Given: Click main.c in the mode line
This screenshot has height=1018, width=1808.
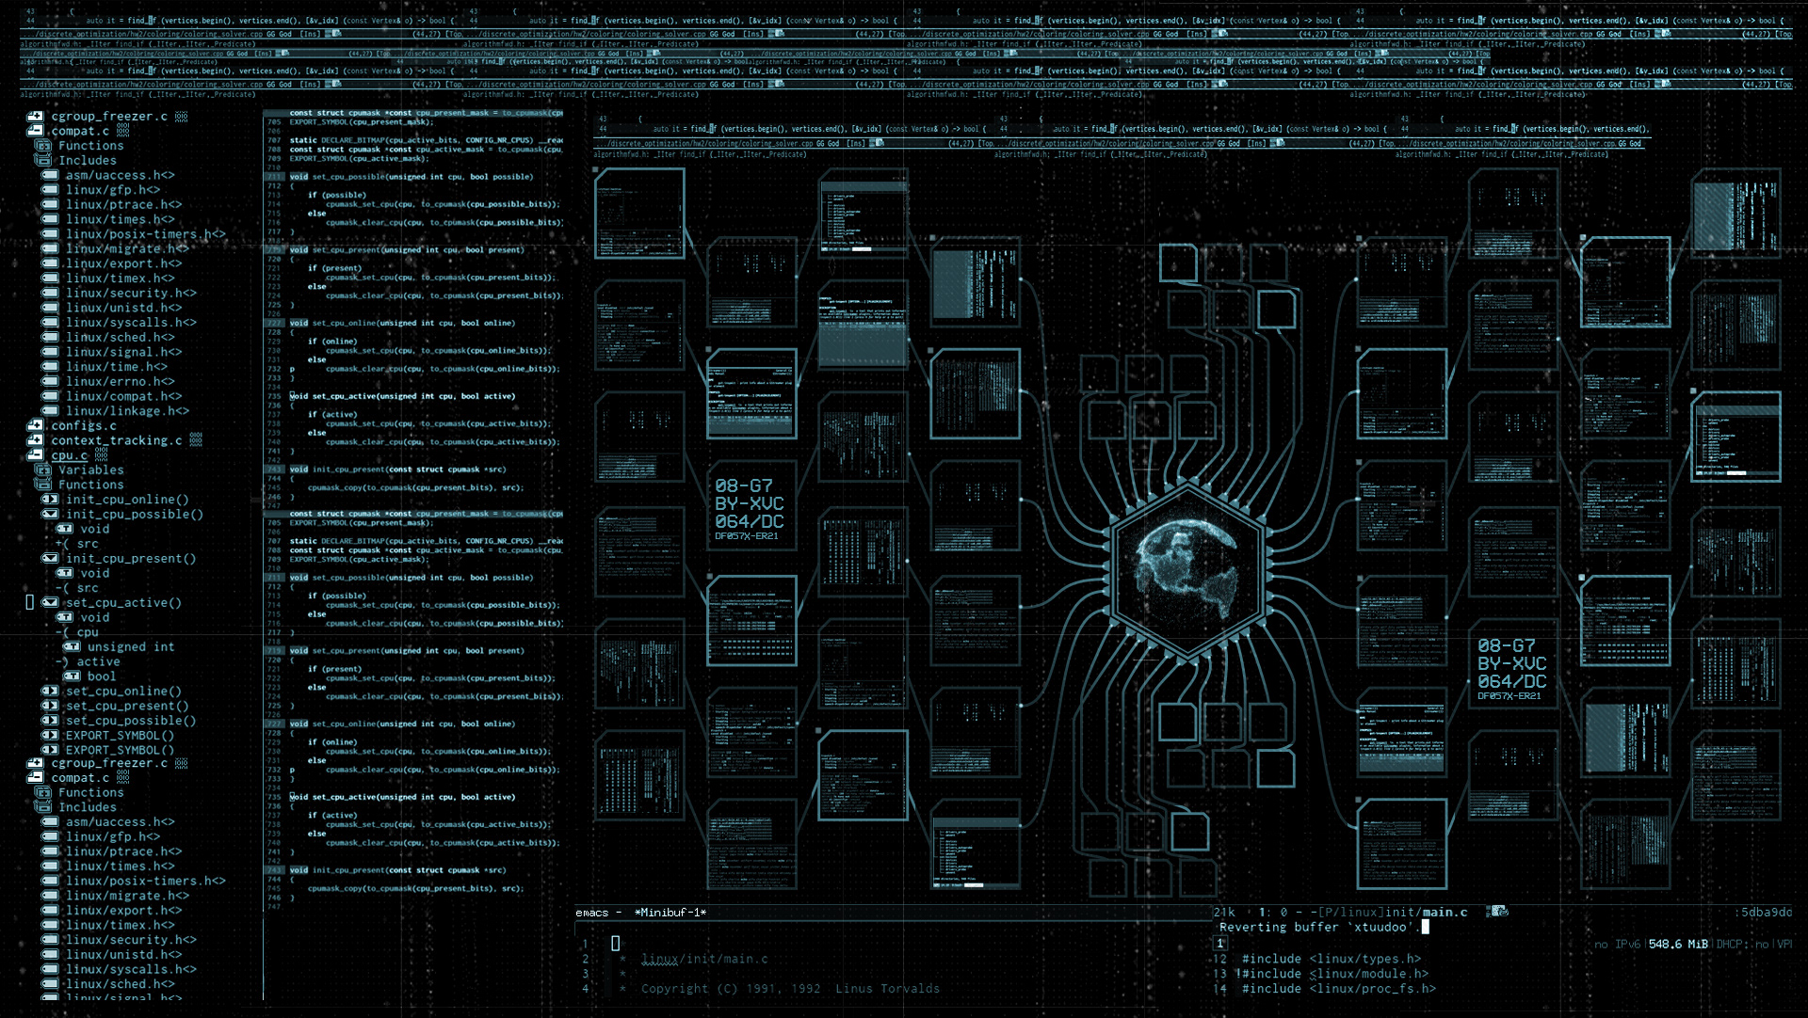Looking at the screenshot, I should tap(1445, 913).
